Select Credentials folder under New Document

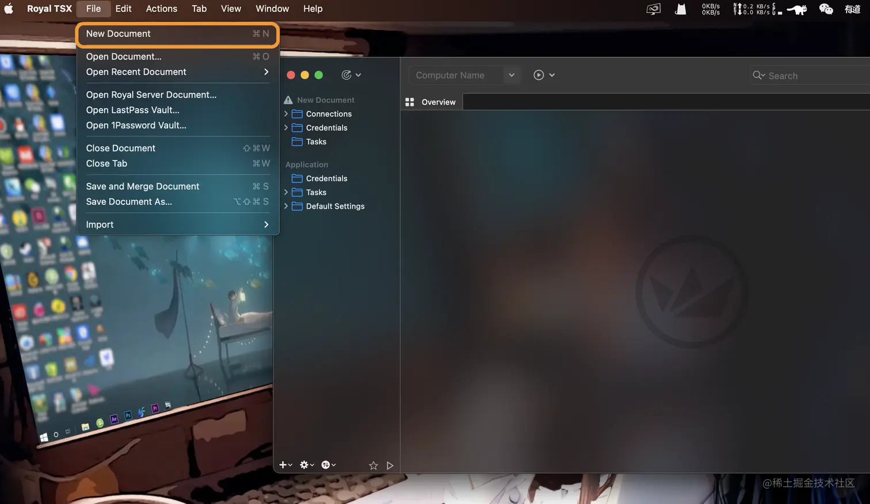326,128
